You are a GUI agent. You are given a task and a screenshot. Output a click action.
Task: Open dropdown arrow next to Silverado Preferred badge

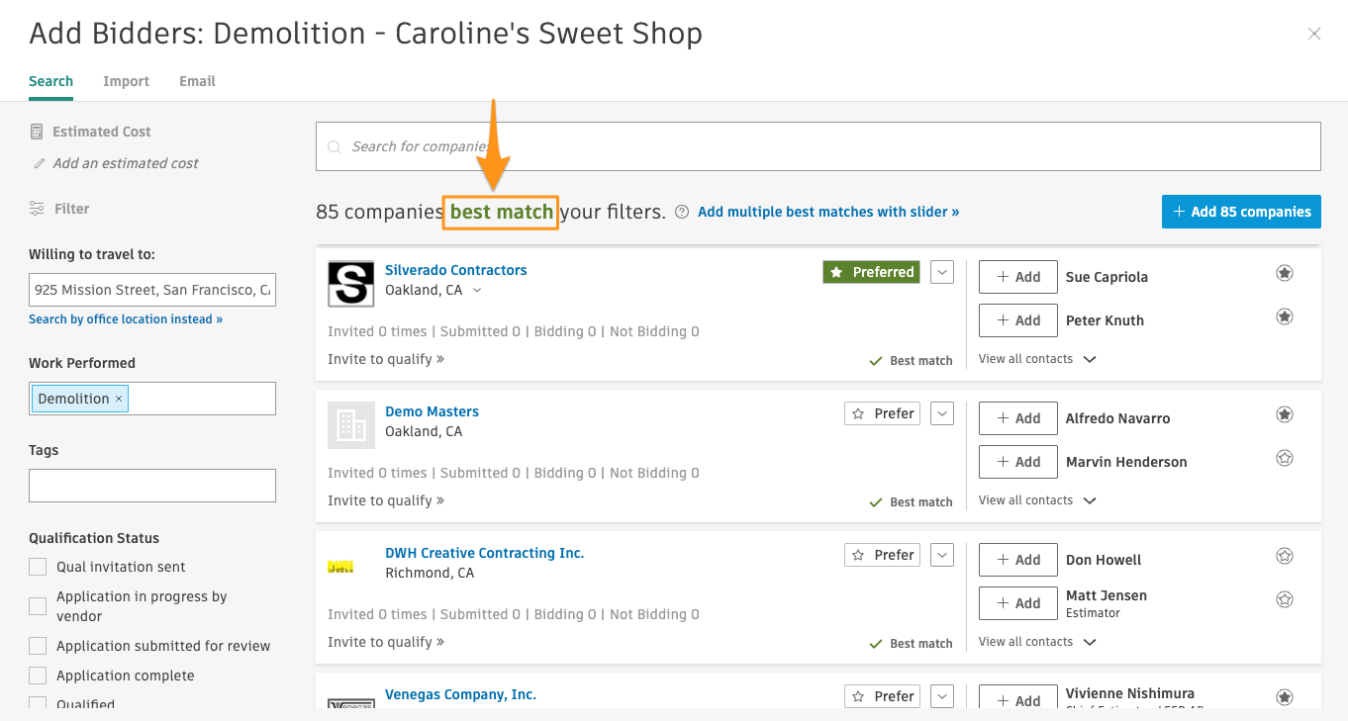(942, 272)
